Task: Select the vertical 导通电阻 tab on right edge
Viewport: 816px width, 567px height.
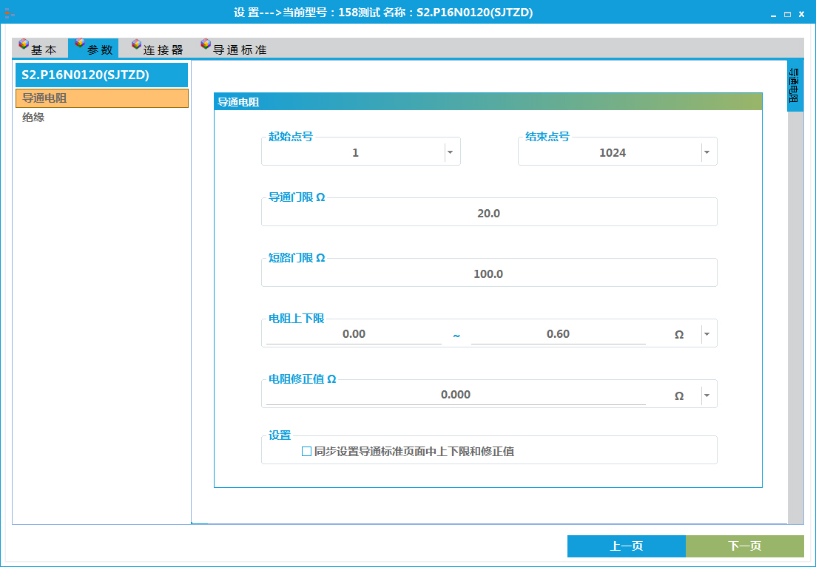Action: (795, 85)
